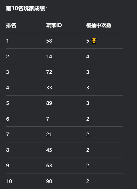The width and height of the screenshot is (137, 189).
Task: Click the draw count 4 for player 14
Action: coord(88,56)
